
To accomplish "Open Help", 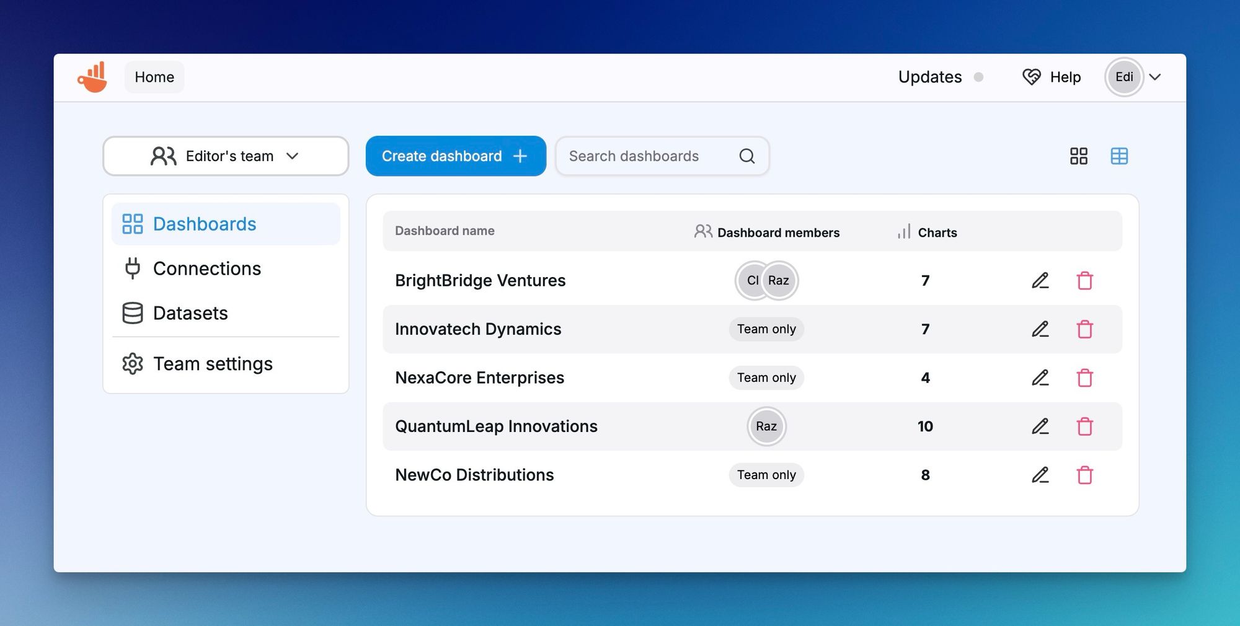I will tap(1064, 77).
